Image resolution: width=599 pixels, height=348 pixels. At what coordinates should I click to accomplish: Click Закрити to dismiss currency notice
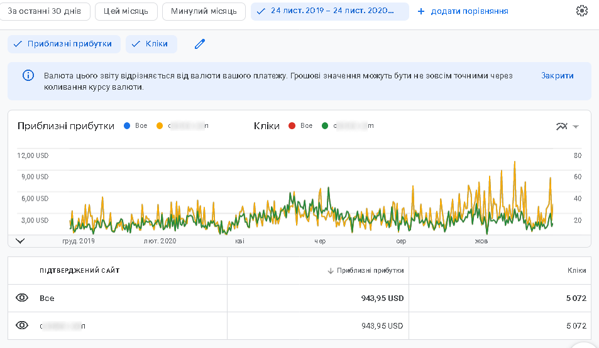point(557,76)
